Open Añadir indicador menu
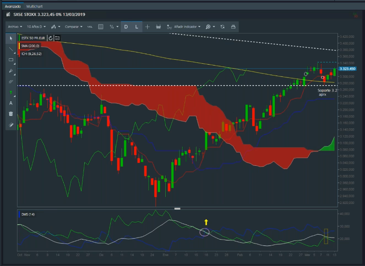This screenshot has height=266, width=365. pos(184,26)
